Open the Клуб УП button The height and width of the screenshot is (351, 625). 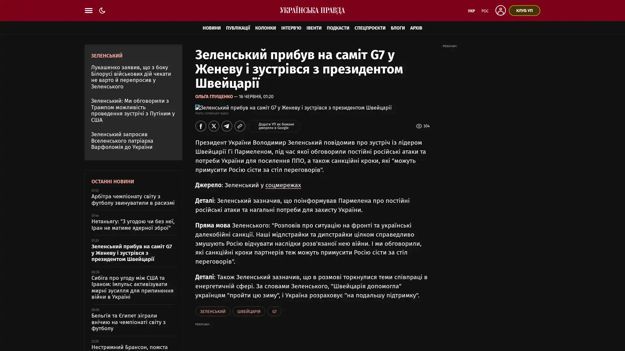(524, 10)
